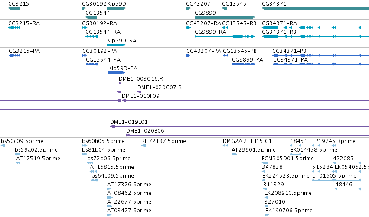Select EST bs81b04.5prime
This screenshot has height=217, width=369.
click(104, 150)
